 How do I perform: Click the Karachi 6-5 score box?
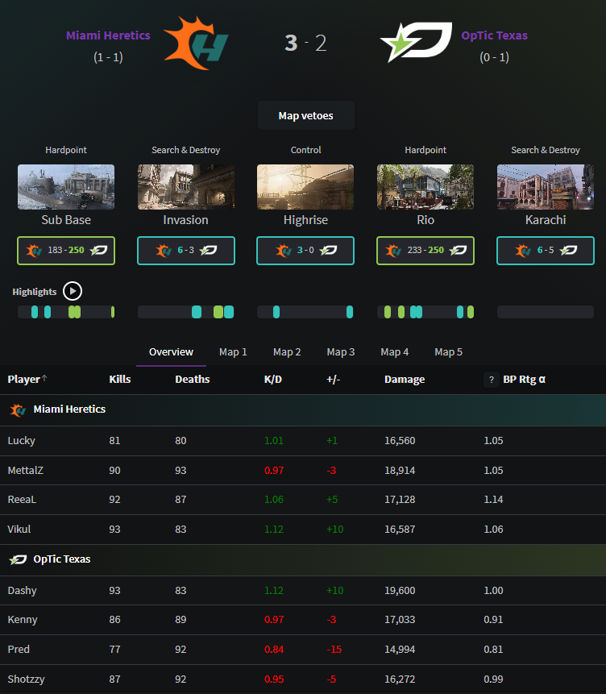[546, 251]
